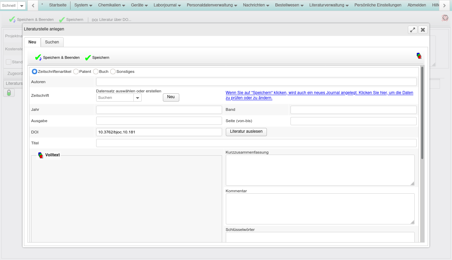Open the Schnell dropdown at top left
This screenshot has width=452, height=260.
tap(21, 6)
